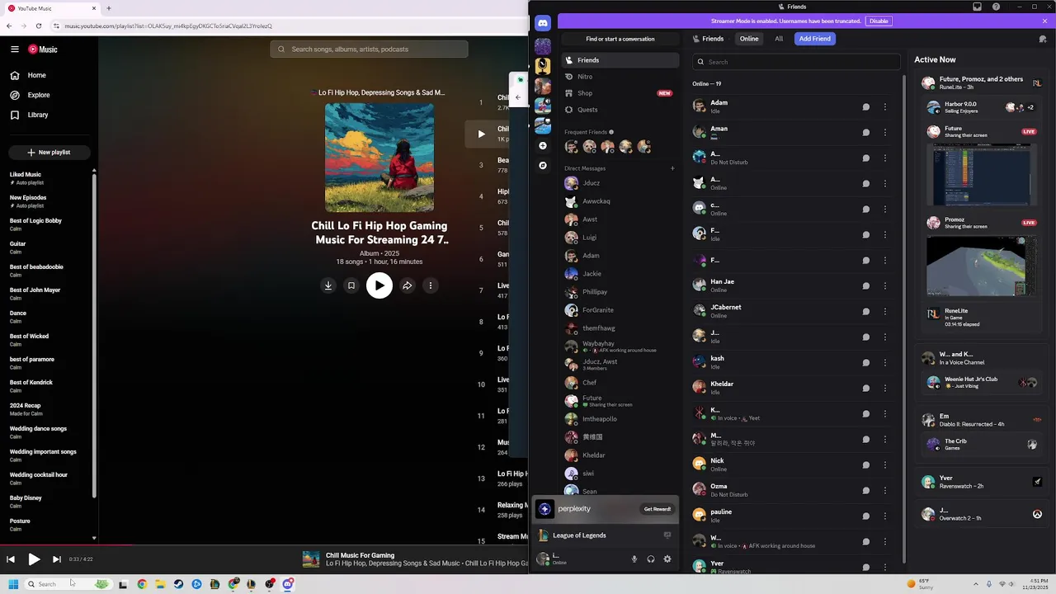Play track 2 via its row play icon

coord(482,134)
